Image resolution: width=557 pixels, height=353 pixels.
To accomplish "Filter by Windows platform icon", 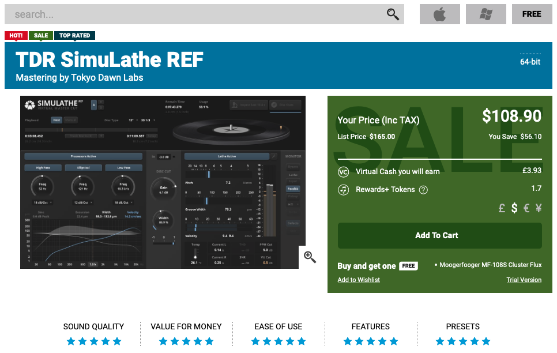I will tap(486, 14).
